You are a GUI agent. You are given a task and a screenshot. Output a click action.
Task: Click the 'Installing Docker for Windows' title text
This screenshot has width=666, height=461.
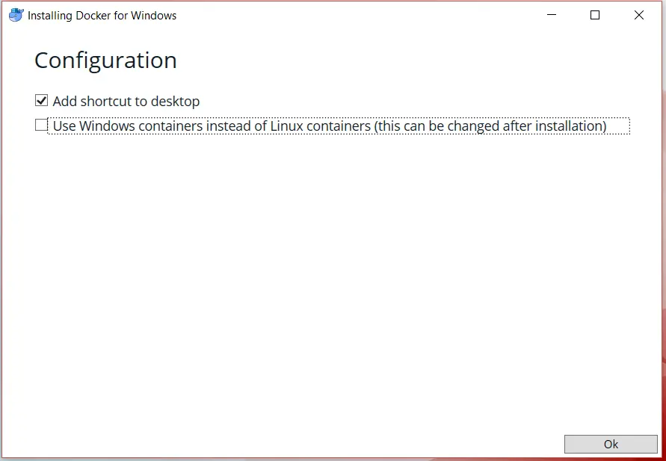(x=102, y=16)
